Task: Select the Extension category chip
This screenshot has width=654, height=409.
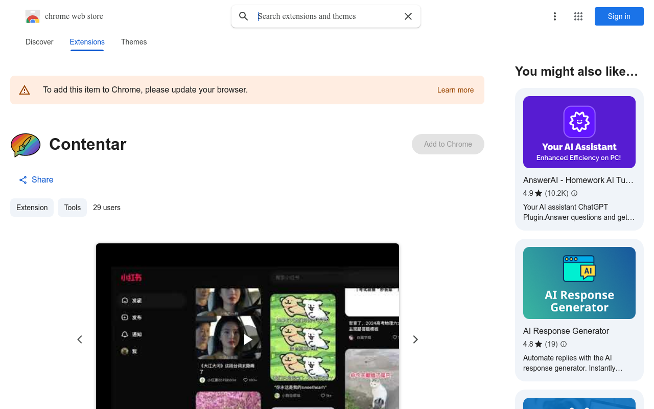Action: pyautogui.click(x=32, y=208)
